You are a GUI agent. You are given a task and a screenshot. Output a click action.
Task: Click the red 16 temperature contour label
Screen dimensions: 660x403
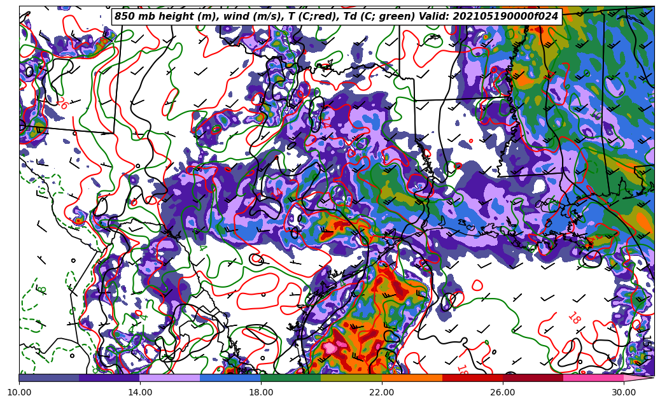tap(62, 104)
